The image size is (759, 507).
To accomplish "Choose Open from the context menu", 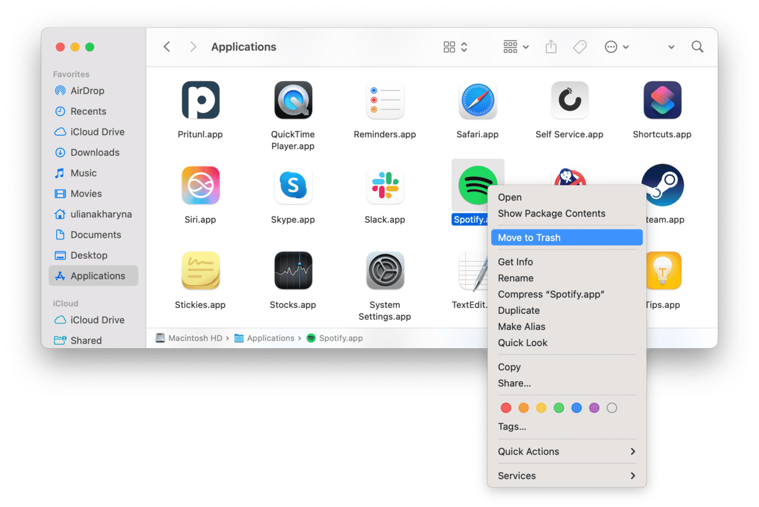I will pyautogui.click(x=567, y=197).
